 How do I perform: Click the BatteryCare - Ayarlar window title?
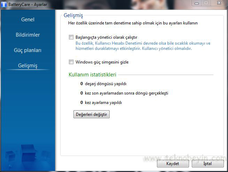click(x=27, y=5)
